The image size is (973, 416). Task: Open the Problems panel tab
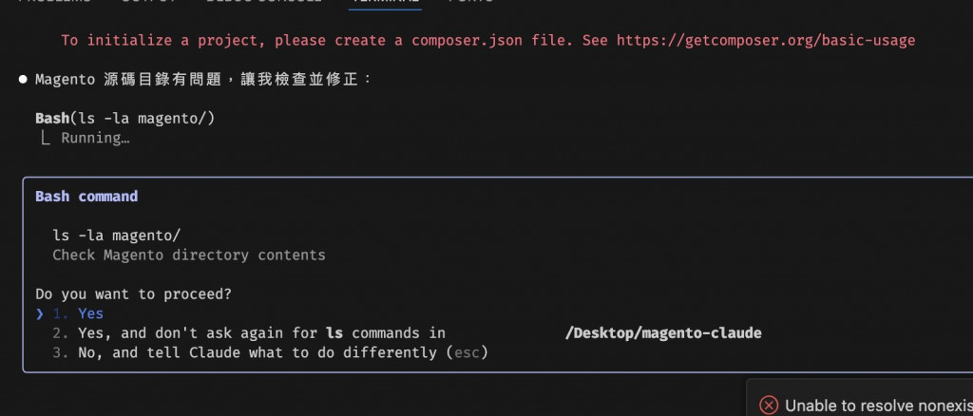[x=54, y=2]
